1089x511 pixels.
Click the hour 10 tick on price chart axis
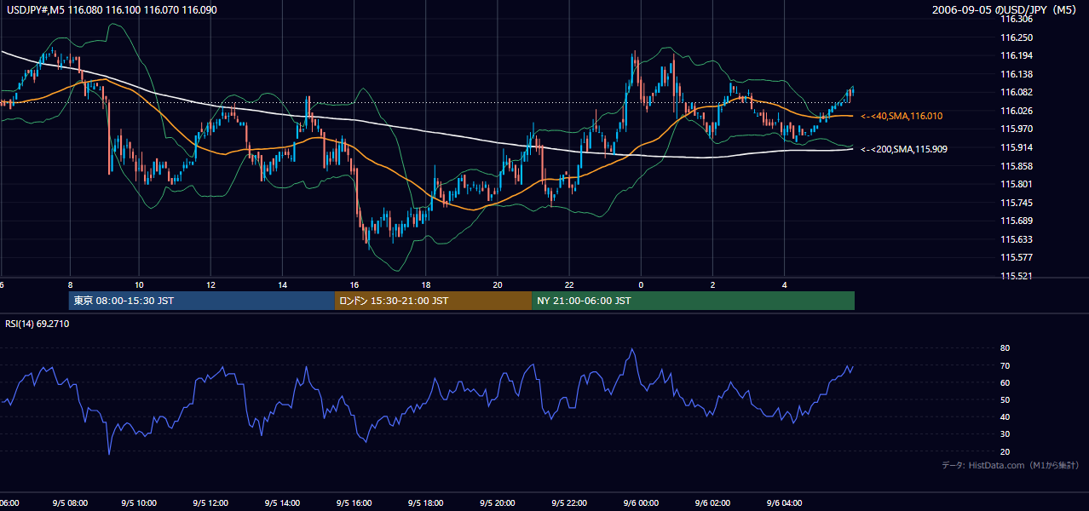pos(139,284)
